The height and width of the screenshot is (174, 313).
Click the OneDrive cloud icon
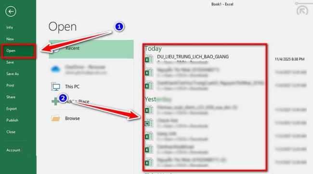pos(56,69)
